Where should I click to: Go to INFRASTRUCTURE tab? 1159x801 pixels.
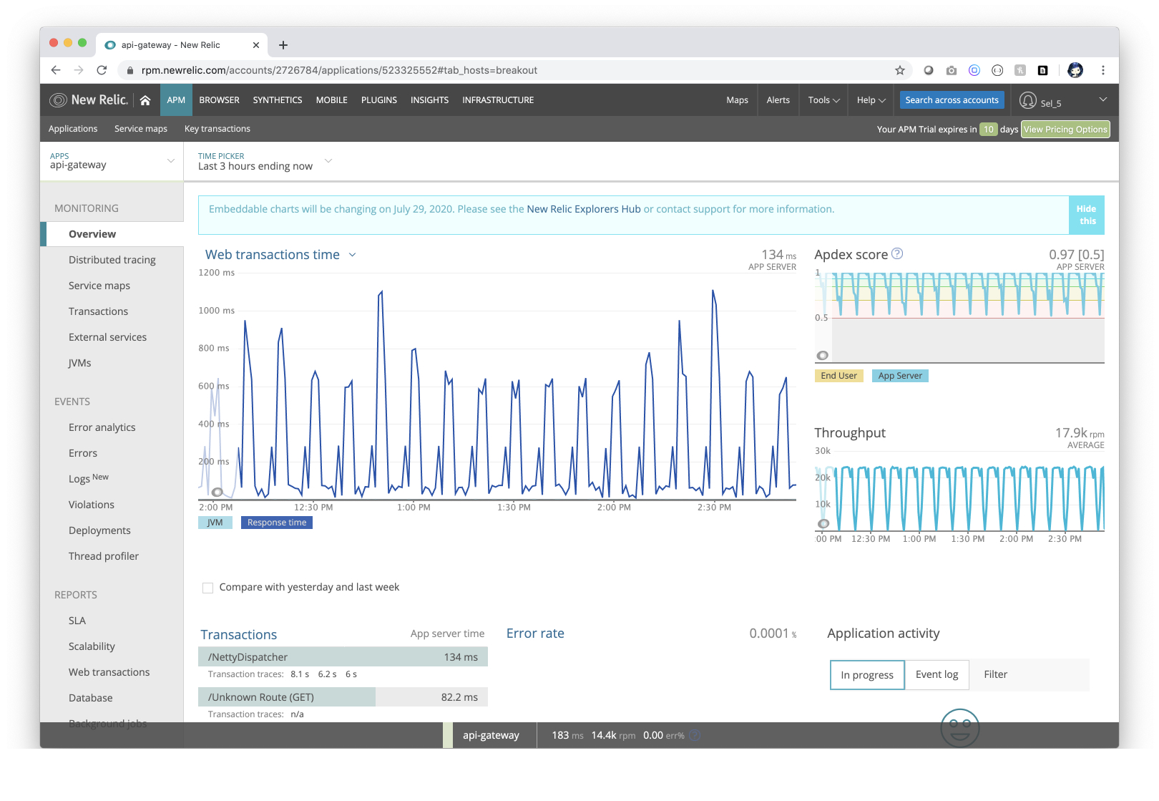point(498,100)
